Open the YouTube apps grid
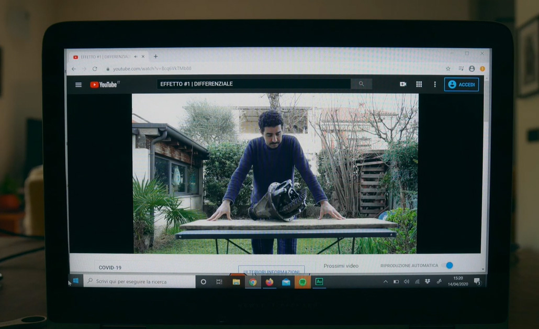The height and width of the screenshot is (329, 539). 419,84
